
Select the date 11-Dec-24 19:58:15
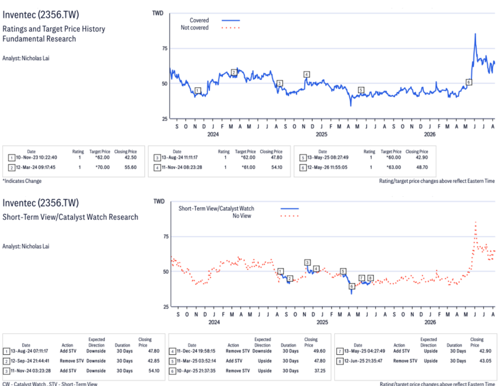[196, 351]
